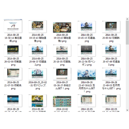
Task: Click file name '20-02-00 初戦闘.png'
Action: click(13, 62)
